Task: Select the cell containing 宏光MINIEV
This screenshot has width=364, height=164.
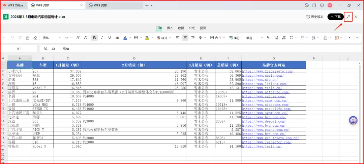Action: click(43, 100)
